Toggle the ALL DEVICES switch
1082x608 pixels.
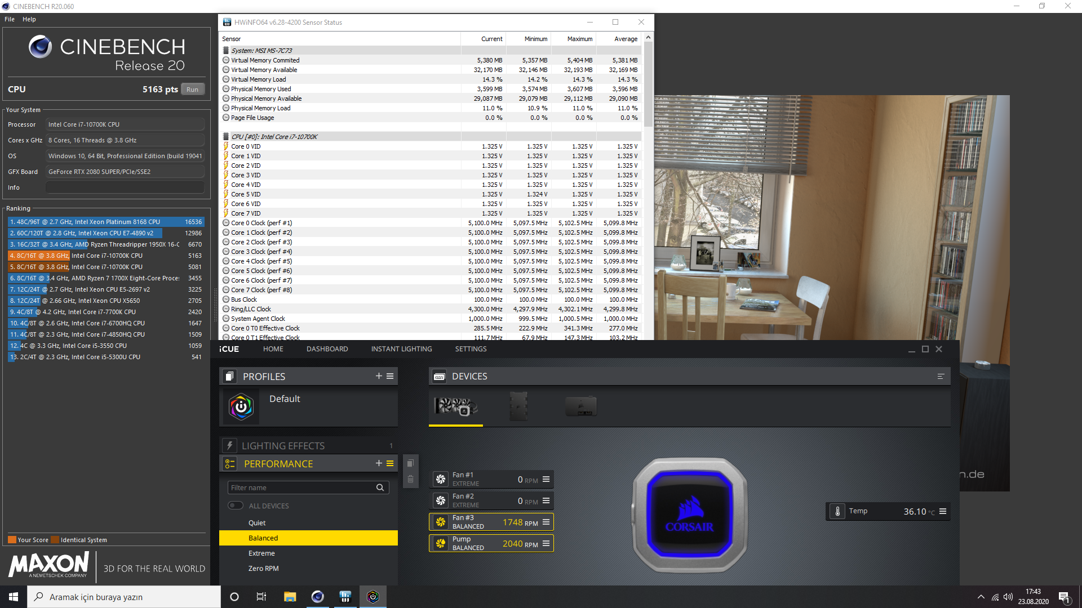pyautogui.click(x=236, y=506)
